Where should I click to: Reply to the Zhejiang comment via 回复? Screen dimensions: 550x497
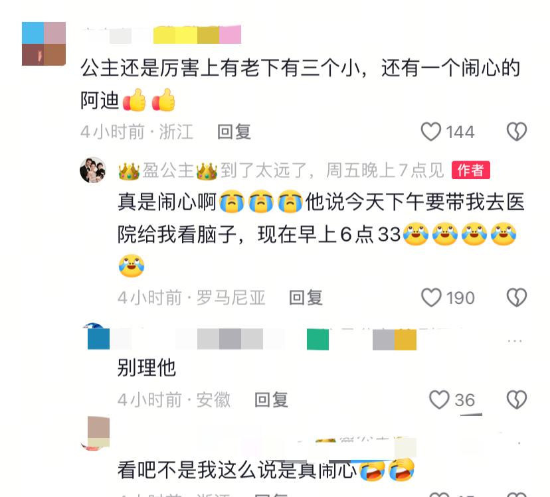click(x=234, y=132)
